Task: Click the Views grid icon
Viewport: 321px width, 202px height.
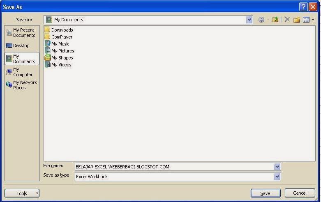Action: click(x=306, y=20)
